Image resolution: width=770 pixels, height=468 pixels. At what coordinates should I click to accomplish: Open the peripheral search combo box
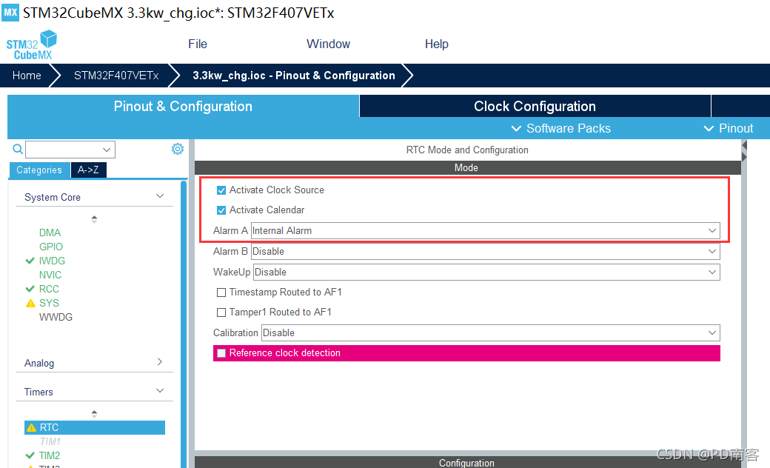[x=70, y=150]
